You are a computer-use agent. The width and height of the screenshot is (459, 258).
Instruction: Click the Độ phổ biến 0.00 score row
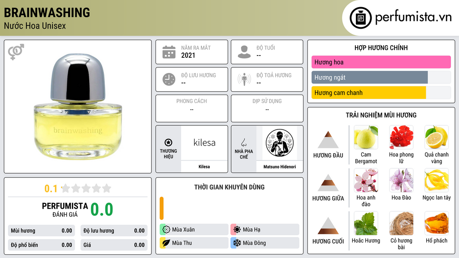41,245
